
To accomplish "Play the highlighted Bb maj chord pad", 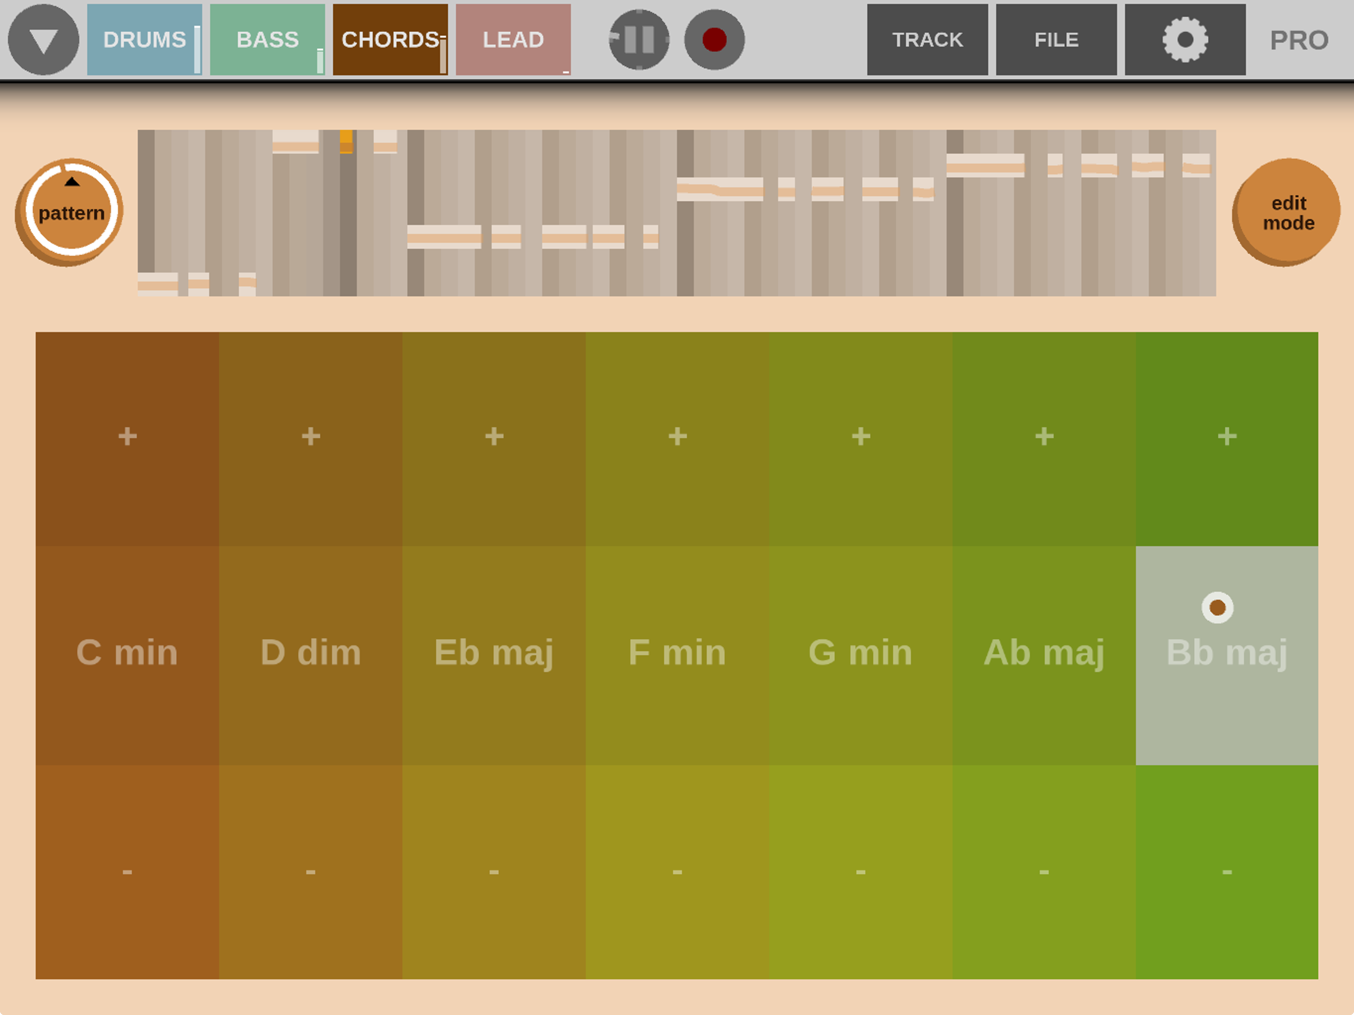I will pyautogui.click(x=1227, y=655).
